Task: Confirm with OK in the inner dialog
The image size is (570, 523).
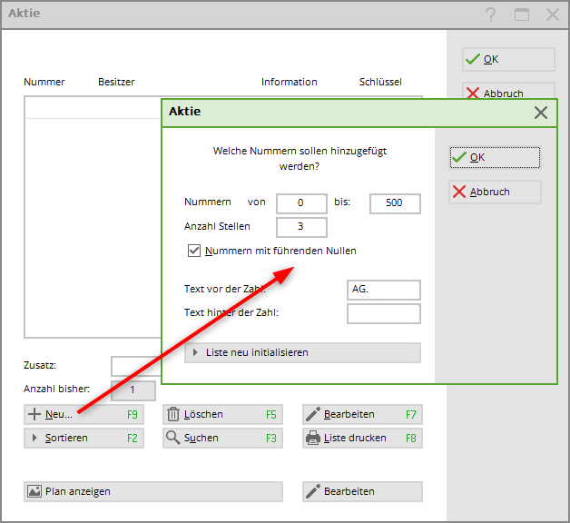Action: click(495, 158)
